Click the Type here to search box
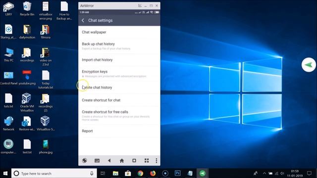The image size is (317, 178). pos(54,174)
